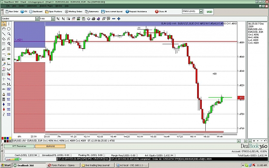Image resolution: width=269 pixels, height=168 pixels.
Task: Click the zoom out minus icon
Action: [114, 18]
